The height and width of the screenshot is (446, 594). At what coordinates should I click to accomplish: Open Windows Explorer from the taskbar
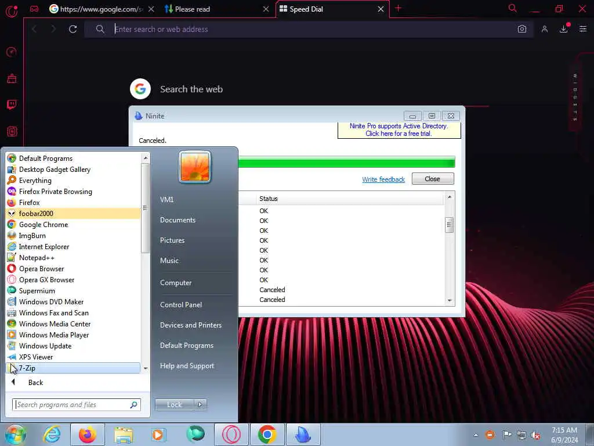coord(124,434)
